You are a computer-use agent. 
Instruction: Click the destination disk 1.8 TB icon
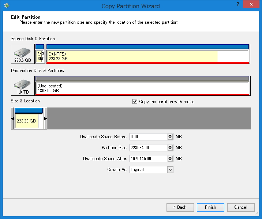(x=23, y=86)
